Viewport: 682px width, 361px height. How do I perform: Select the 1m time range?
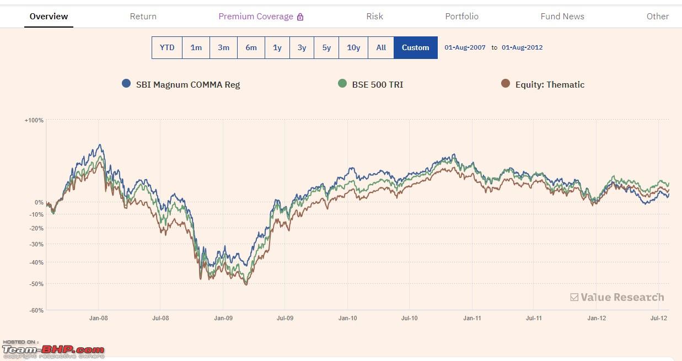(196, 47)
